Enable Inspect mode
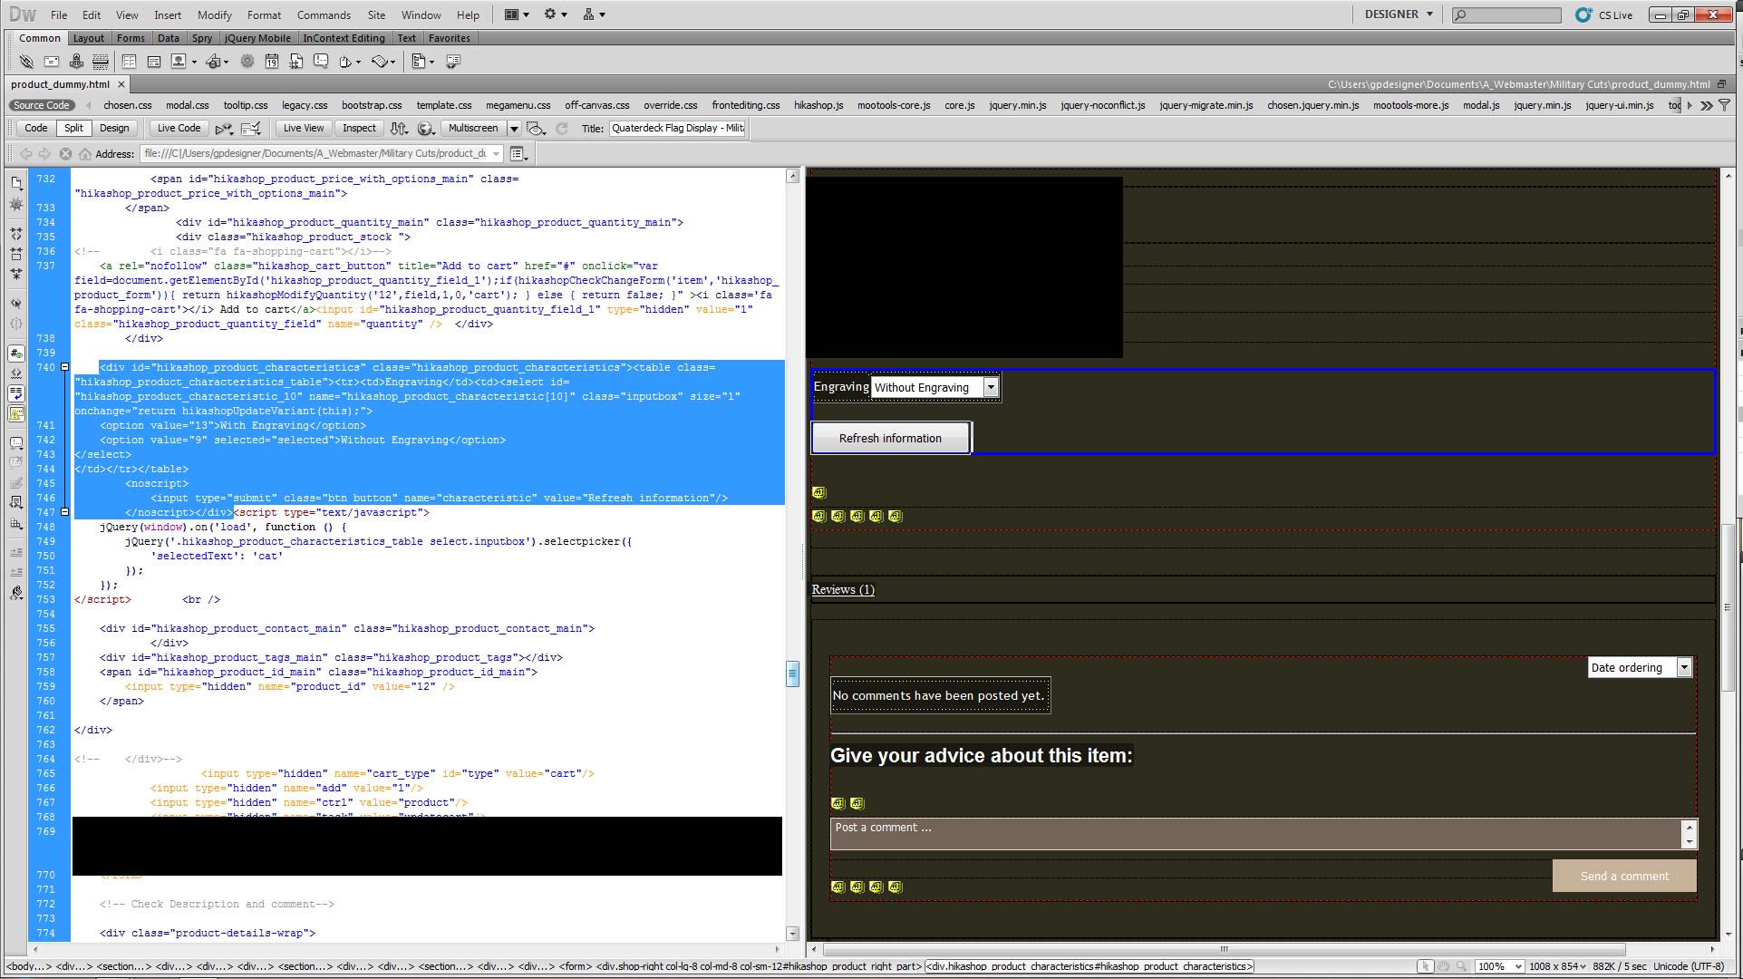 point(359,129)
